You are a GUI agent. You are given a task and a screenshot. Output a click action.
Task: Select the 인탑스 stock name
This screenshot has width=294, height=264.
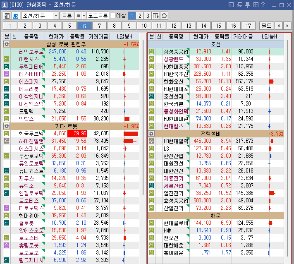coord(26,119)
